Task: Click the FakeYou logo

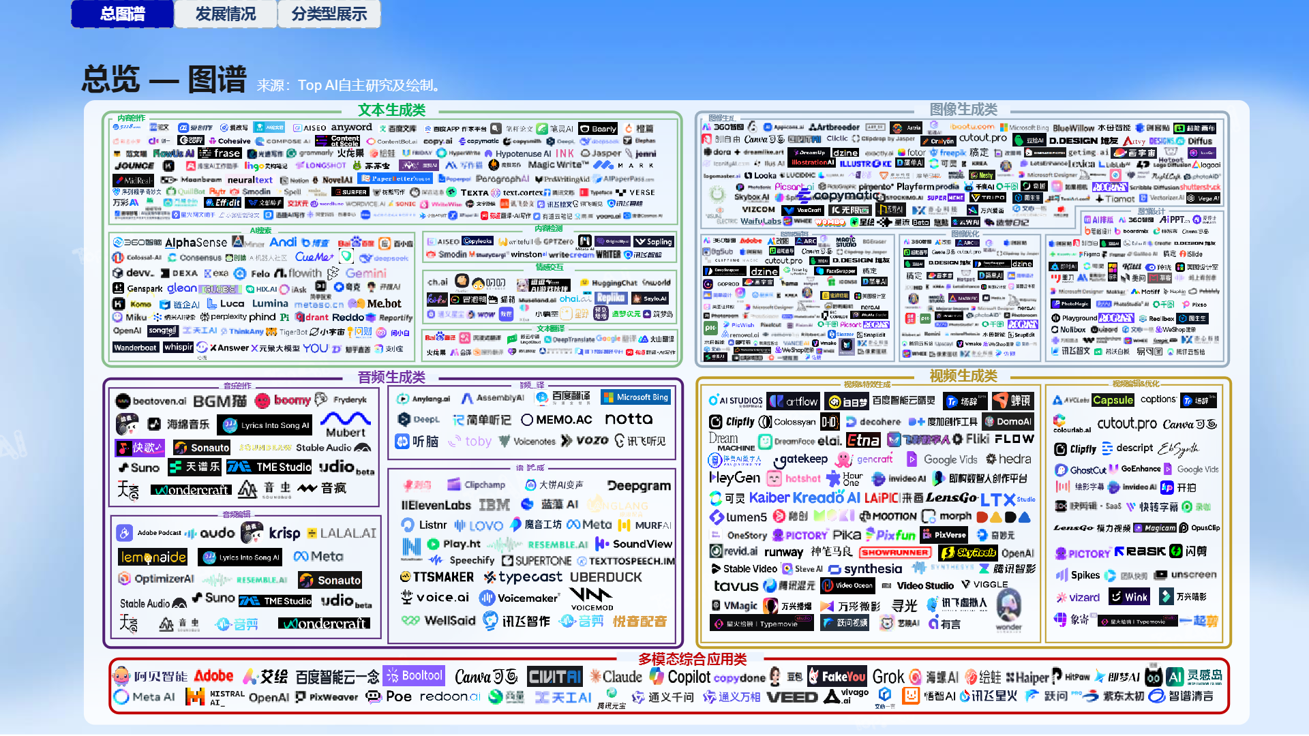Action: point(837,676)
